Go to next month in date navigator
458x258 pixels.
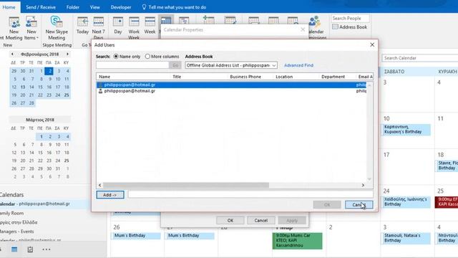67,54
